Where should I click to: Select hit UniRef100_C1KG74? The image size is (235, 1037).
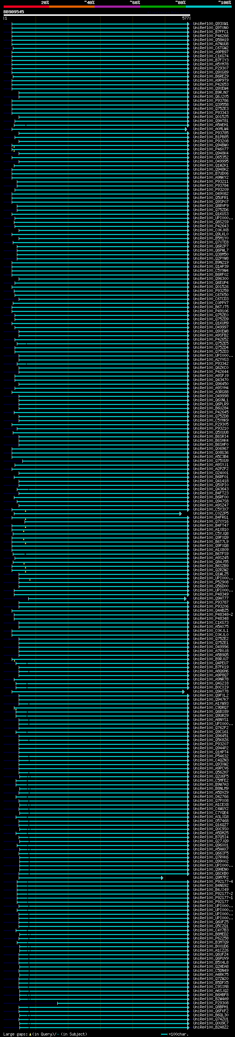tap(211, 56)
